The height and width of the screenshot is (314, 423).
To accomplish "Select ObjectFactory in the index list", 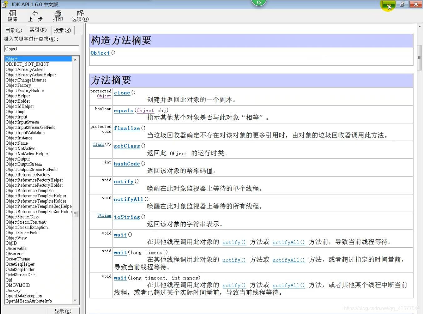I will 18,85.
